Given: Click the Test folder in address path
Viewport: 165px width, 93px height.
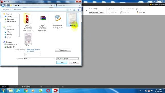Looking at the screenshot, I should click(16, 5).
